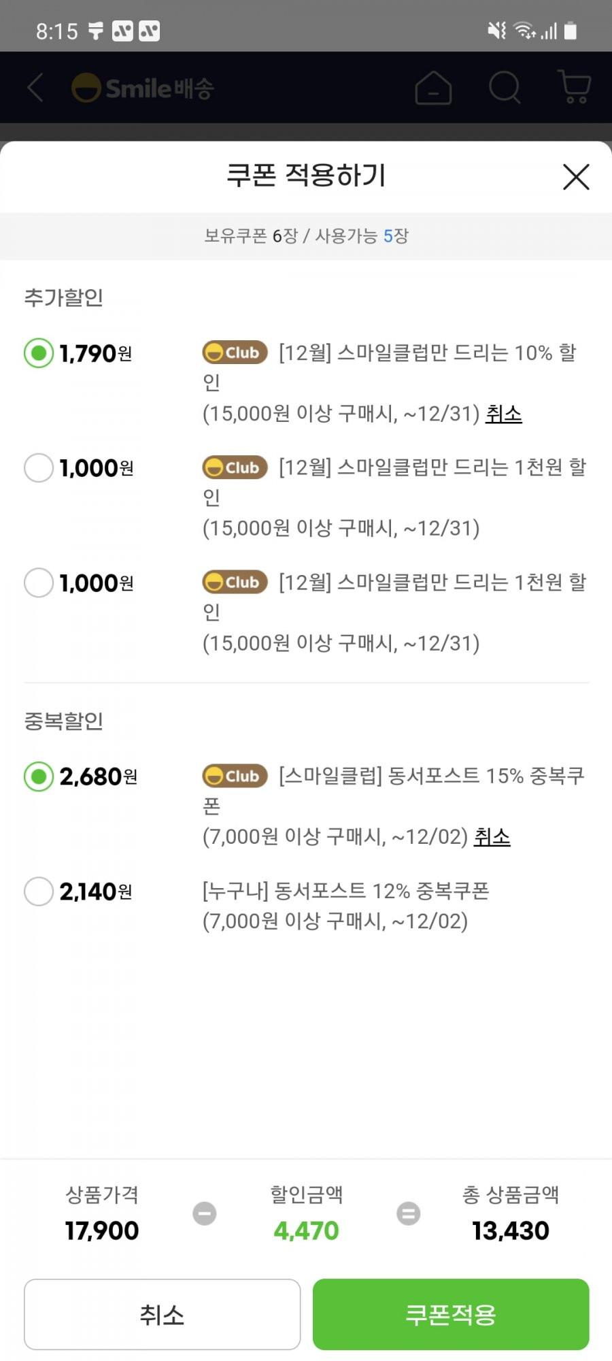
Task: Tap 취소 link on 10% coupon
Action: [503, 414]
